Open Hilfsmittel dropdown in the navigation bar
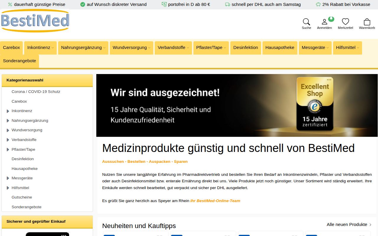Image resolution: width=378 pixels, height=236 pixels. tap(348, 48)
